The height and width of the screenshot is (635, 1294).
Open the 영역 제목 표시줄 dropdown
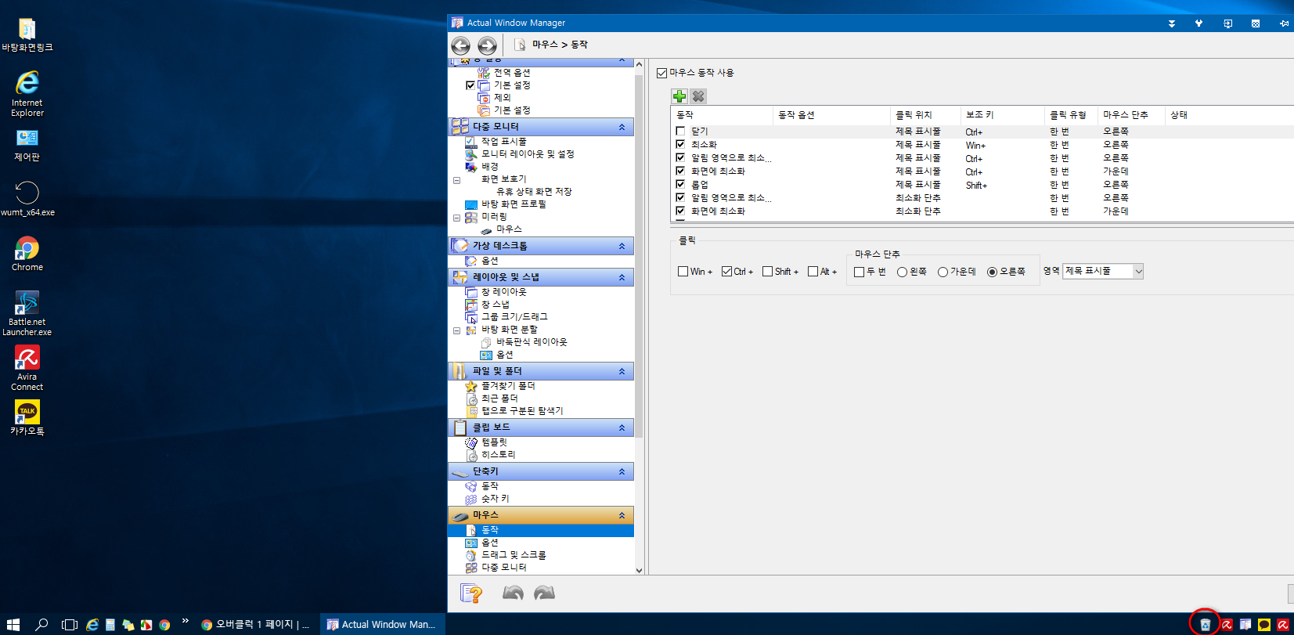(1102, 271)
